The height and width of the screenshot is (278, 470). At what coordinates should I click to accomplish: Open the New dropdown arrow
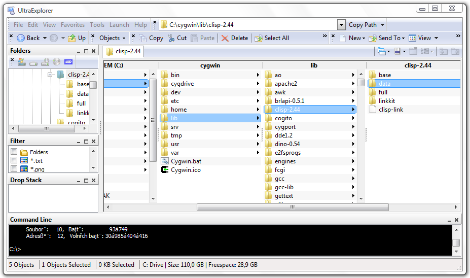tap(364, 39)
